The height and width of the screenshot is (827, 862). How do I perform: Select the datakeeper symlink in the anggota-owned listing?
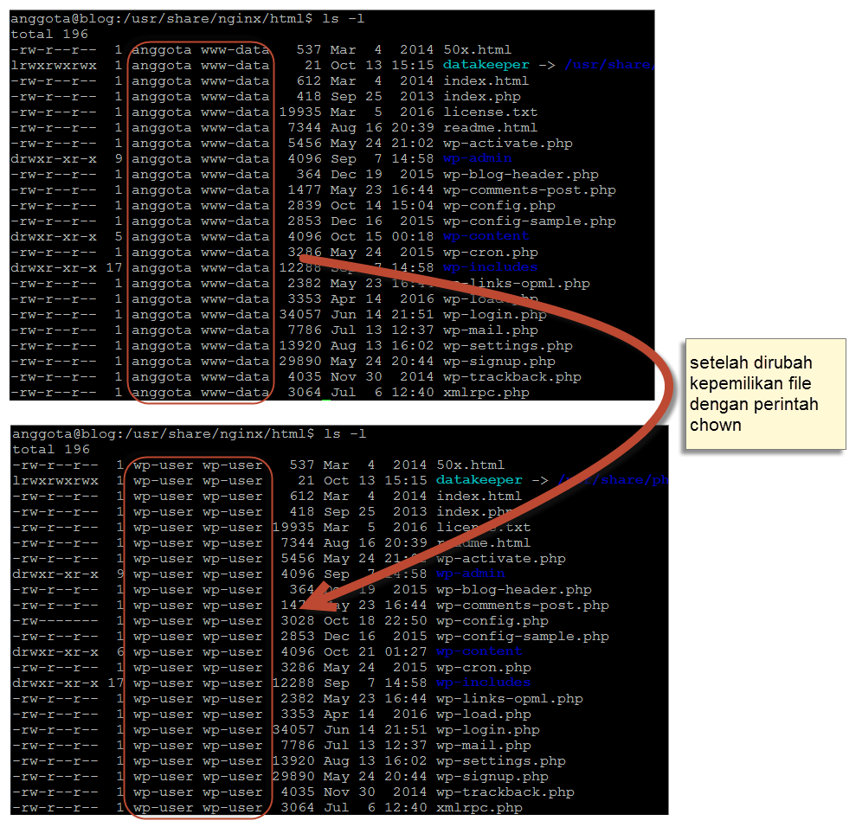[x=486, y=65]
